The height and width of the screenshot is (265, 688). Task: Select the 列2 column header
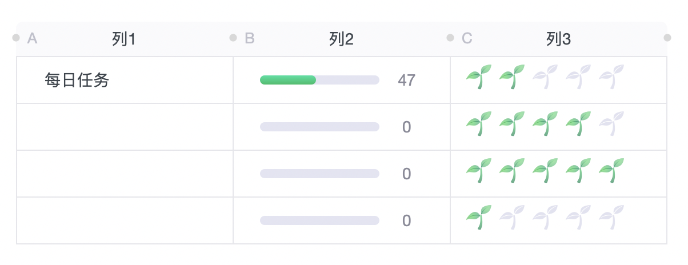tap(341, 39)
